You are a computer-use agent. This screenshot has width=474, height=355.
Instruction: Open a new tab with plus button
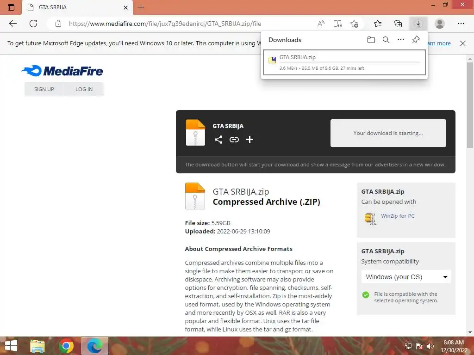coord(141,7)
